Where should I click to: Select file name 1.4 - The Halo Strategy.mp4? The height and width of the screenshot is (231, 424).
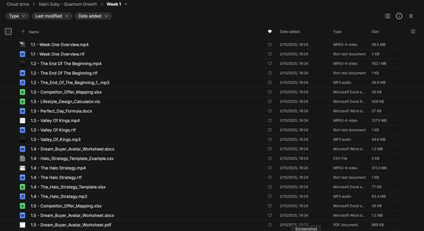[x=58, y=168]
